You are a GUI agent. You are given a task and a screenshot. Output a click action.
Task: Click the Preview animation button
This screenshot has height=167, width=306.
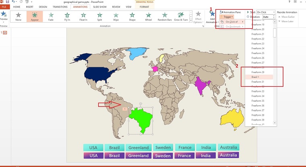tap(4, 16)
